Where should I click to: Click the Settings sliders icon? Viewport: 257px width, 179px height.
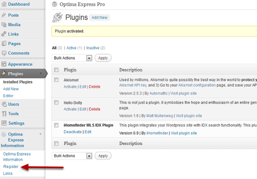coord(4,123)
